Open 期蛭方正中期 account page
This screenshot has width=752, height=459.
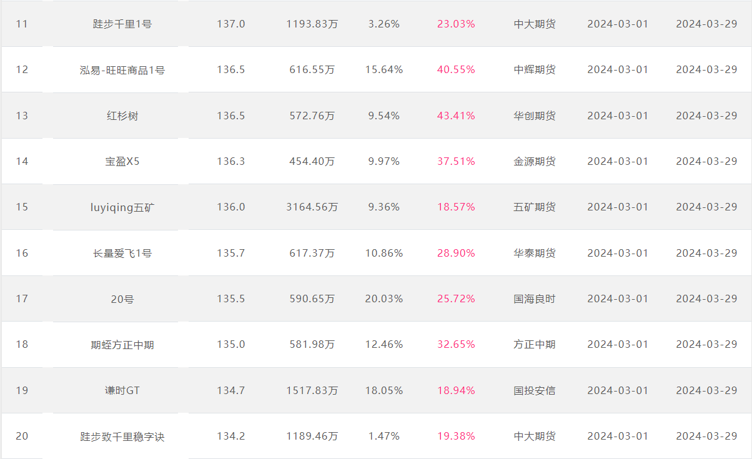[122, 345]
